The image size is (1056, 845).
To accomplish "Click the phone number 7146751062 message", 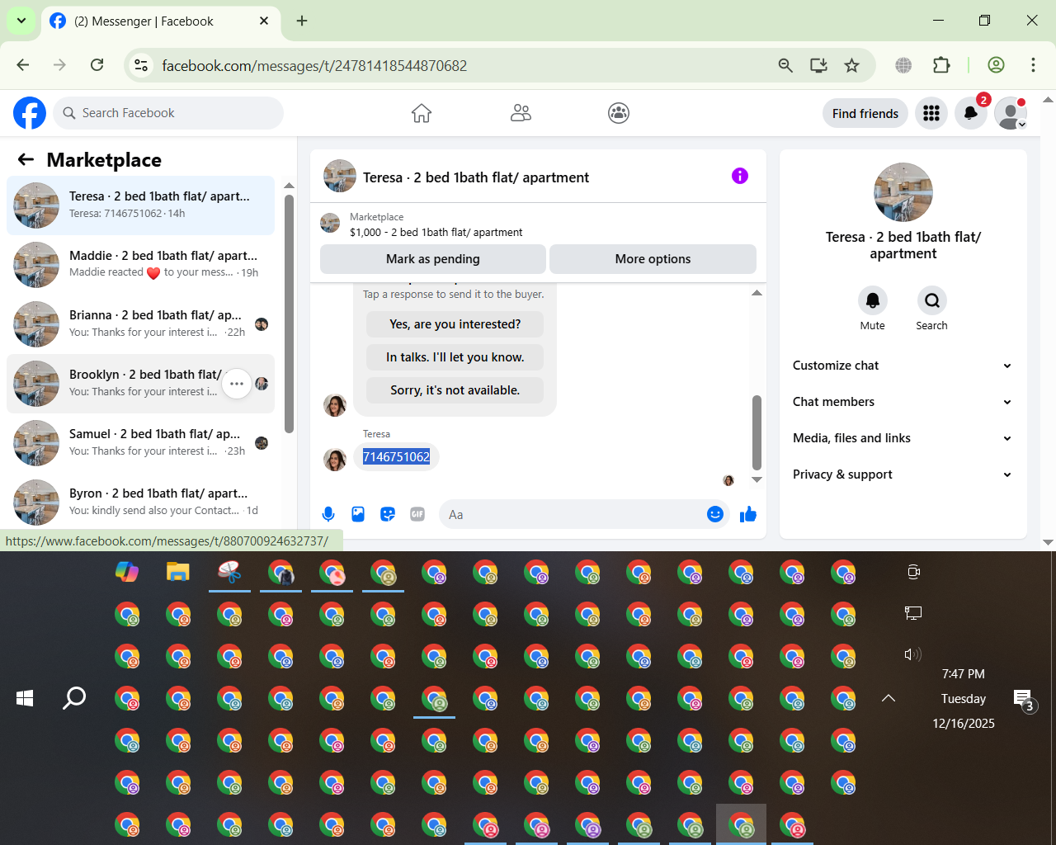I will tap(396, 456).
